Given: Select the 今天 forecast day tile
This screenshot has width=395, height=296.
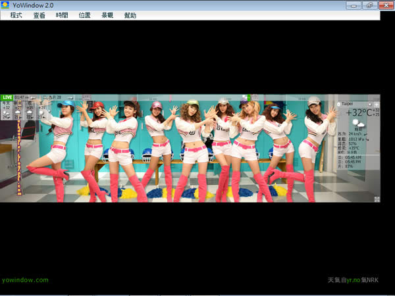Looking at the screenshot, I should 7,111.
